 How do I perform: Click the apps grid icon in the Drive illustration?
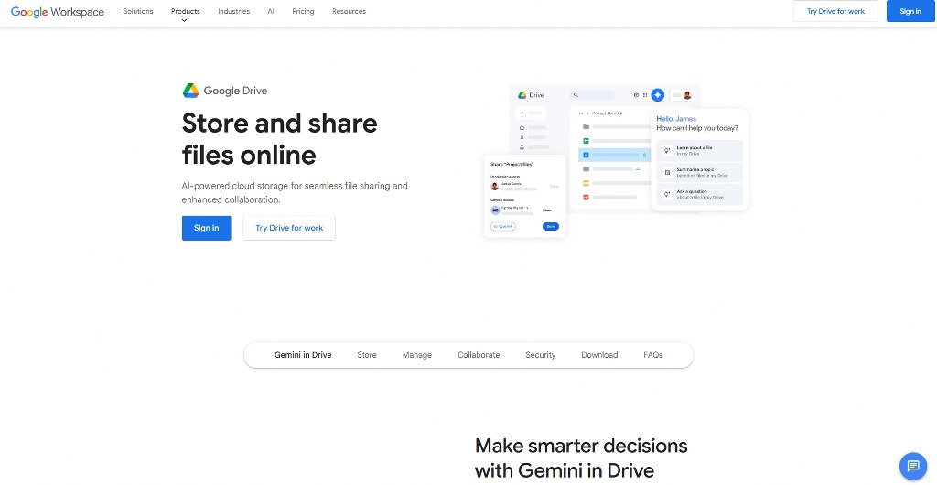coord(645,95)
